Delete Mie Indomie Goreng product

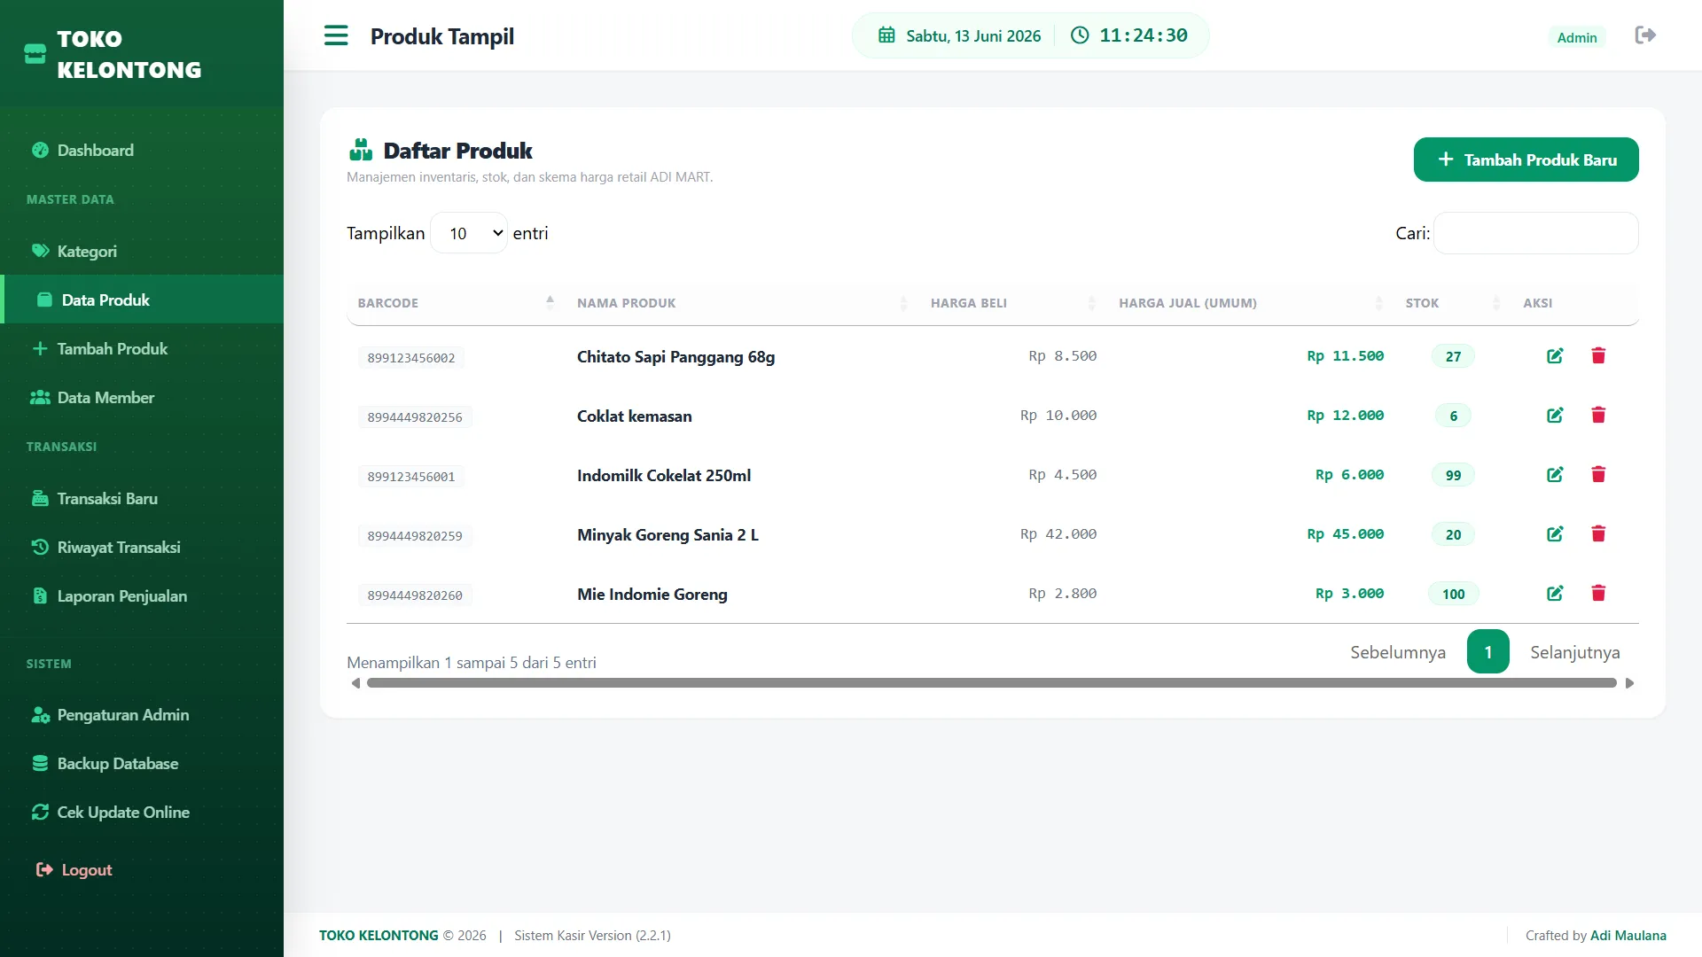(x=1598, y=594)
